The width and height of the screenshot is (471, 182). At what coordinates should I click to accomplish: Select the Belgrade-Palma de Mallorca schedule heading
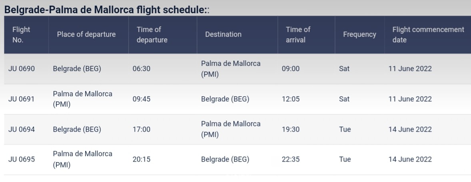[107, 9]
